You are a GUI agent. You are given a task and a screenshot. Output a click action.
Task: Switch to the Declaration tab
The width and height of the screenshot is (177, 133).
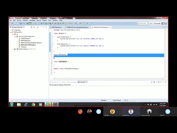pos(72,82)
